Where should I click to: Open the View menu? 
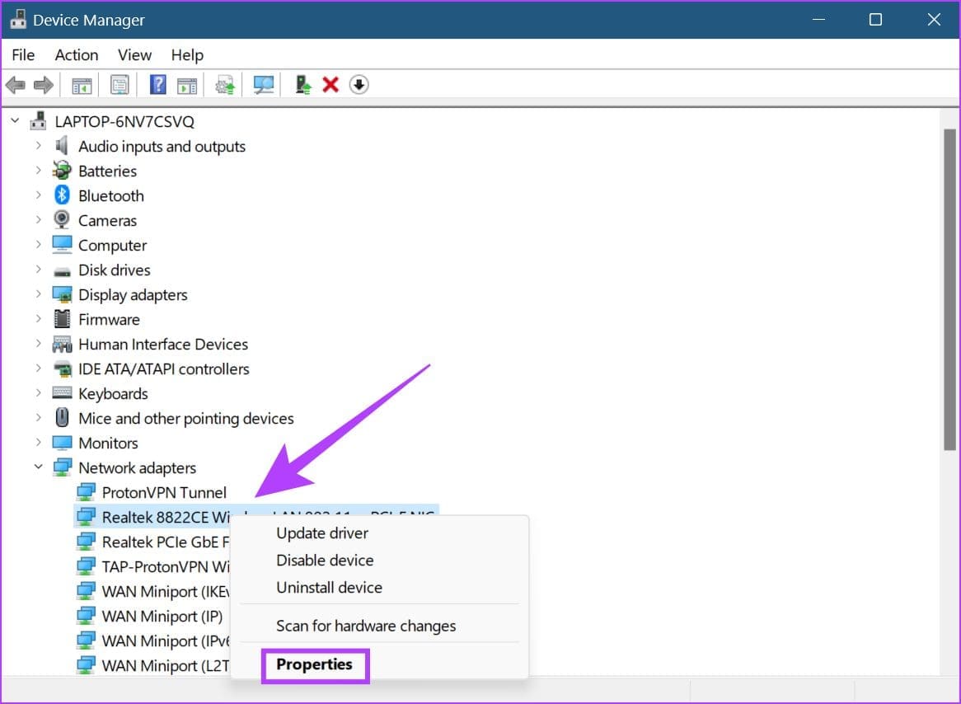tap(134, 55)
